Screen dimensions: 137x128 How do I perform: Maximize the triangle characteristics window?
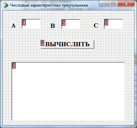coord(113,4)
